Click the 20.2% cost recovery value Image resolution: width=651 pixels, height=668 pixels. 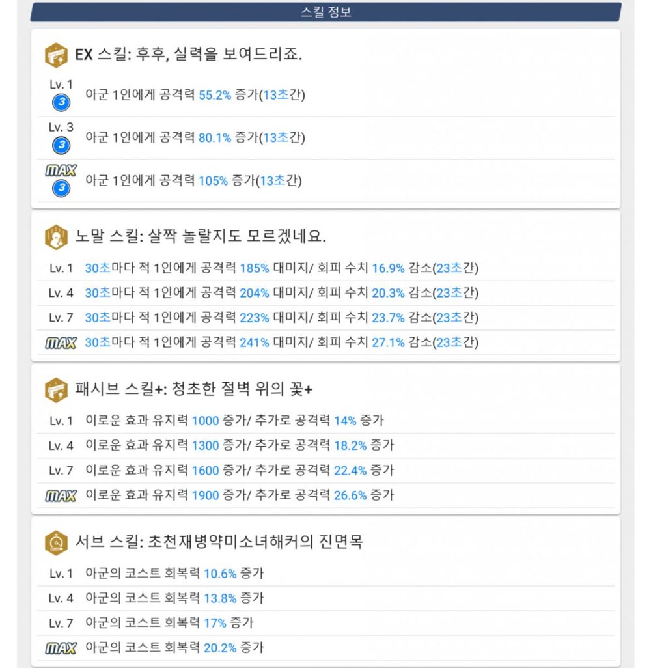[x=220, y=648]
